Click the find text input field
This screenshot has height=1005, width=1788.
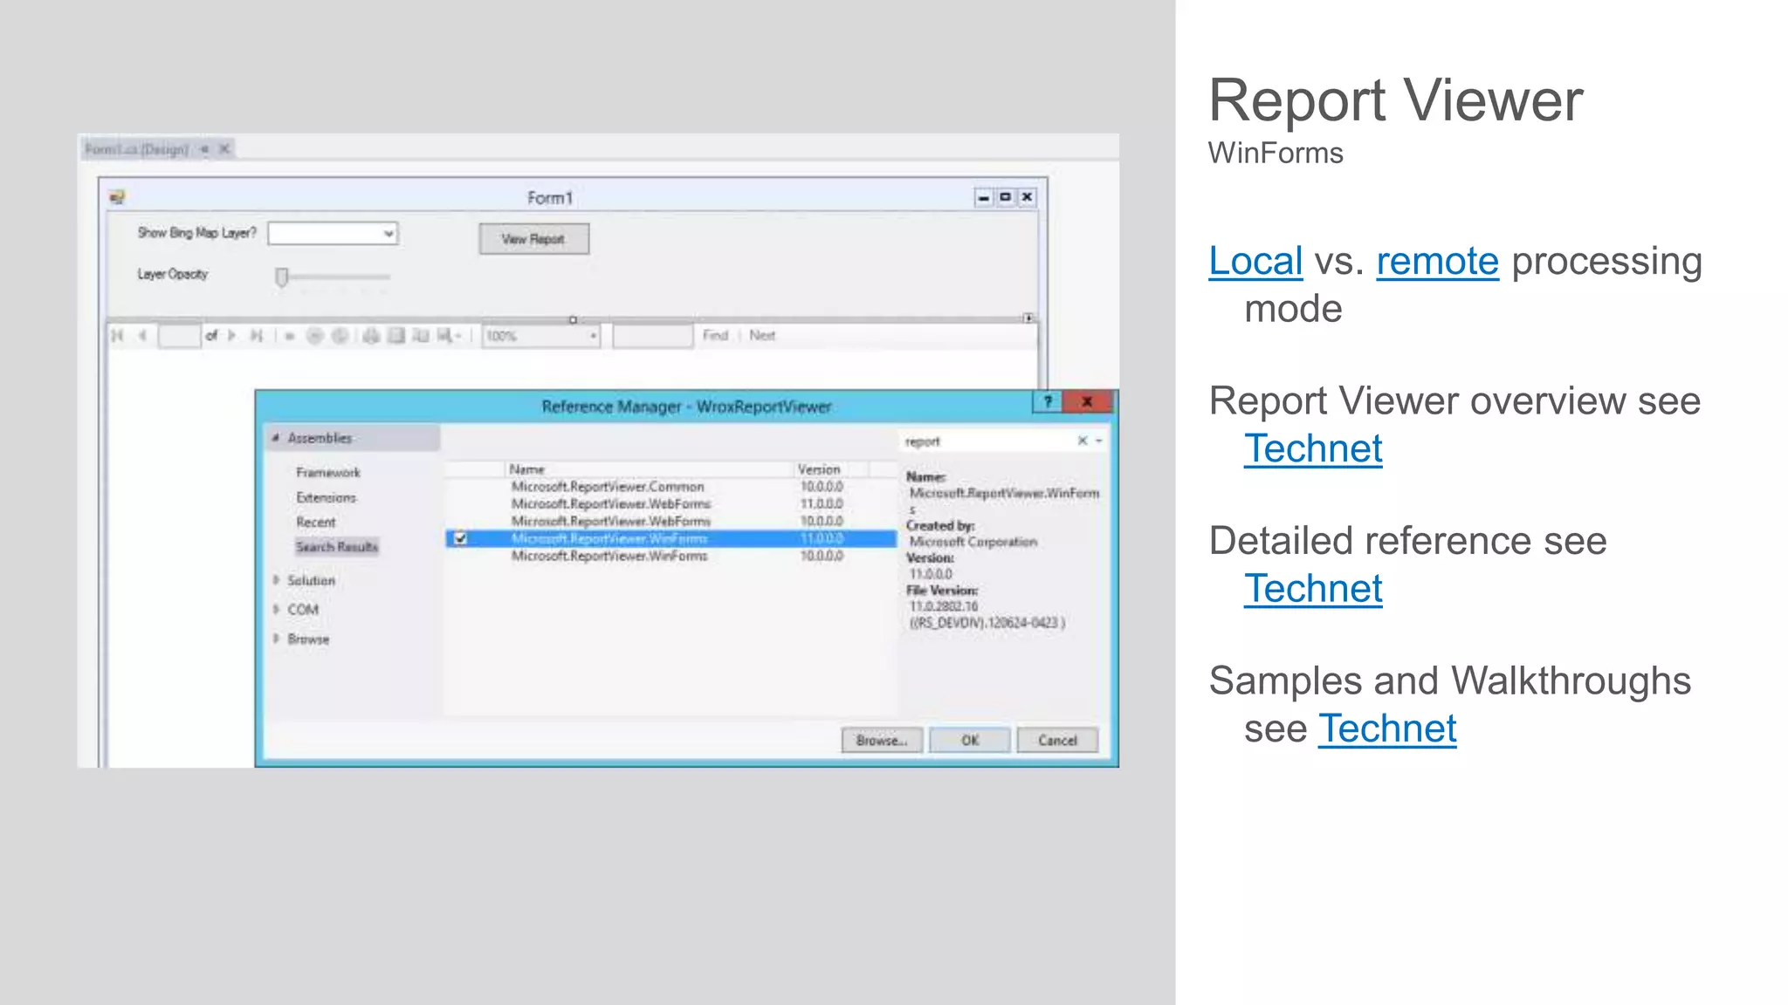(653, 336)
